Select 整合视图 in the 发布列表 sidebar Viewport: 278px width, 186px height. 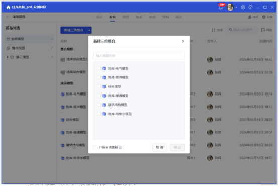(x=29, y=48)
